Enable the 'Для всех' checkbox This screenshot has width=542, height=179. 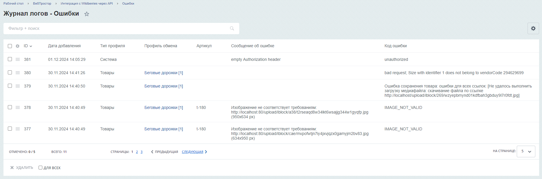coord(41,168)
